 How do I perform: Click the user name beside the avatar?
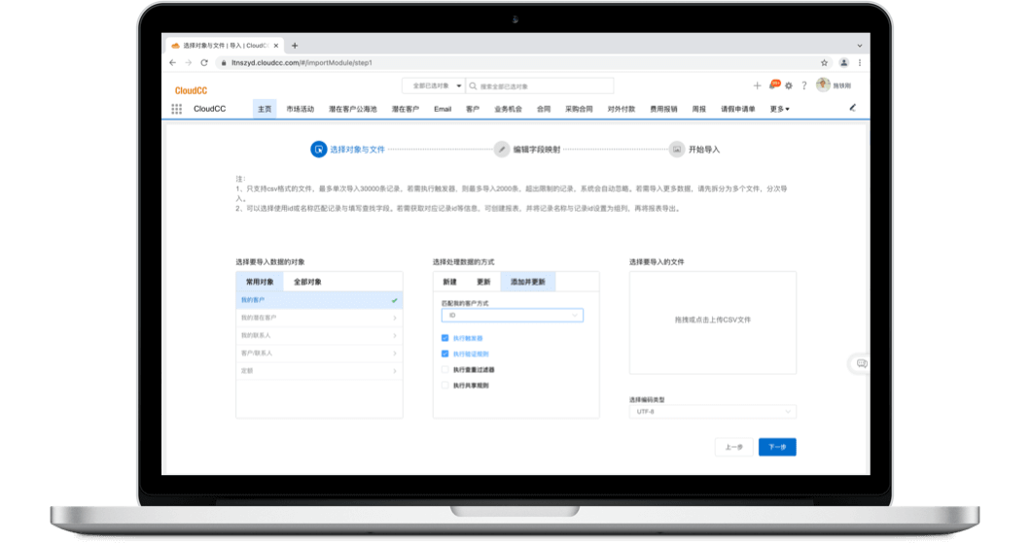click(x=841, y=86)
